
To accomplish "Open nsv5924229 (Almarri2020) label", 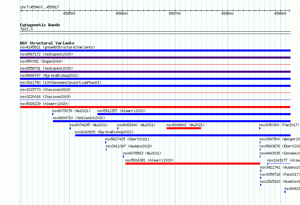I will pyautogui.click(x=44, y=104).
